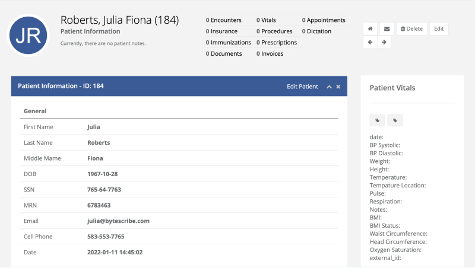This screenshot has width=475, height=268.
Task: Click the 'Waist Circumference:' vitals label
Action: pos(398,234)
